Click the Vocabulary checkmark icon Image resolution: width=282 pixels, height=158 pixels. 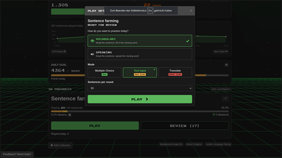[x=188, y=41]
